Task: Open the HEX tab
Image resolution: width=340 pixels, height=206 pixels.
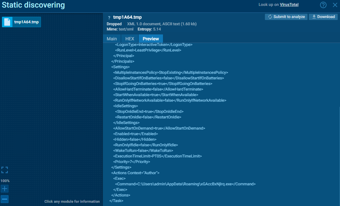Action: tap(130, 39)
